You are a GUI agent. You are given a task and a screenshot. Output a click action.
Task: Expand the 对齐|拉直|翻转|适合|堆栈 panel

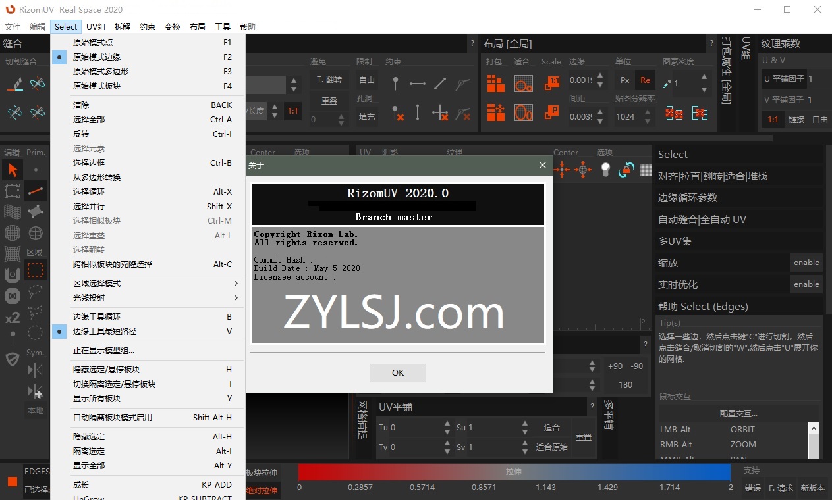739,176
